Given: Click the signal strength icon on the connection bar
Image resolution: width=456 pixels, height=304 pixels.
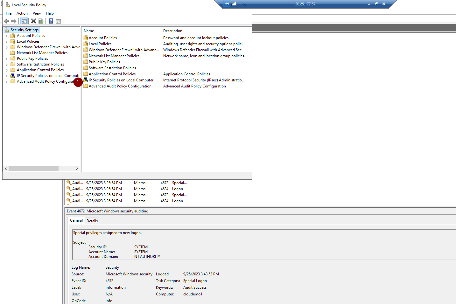Looking at the screenshot, I should pyautogui.click(x=234, y=4).
